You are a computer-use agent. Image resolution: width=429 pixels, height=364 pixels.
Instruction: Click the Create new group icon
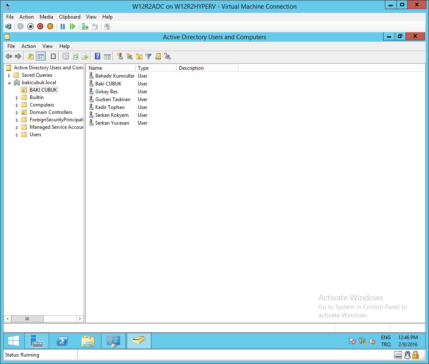130,57
